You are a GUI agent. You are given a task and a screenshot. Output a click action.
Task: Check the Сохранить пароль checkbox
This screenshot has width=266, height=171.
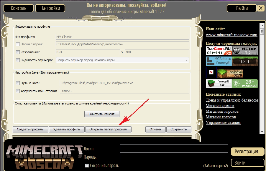87,166
